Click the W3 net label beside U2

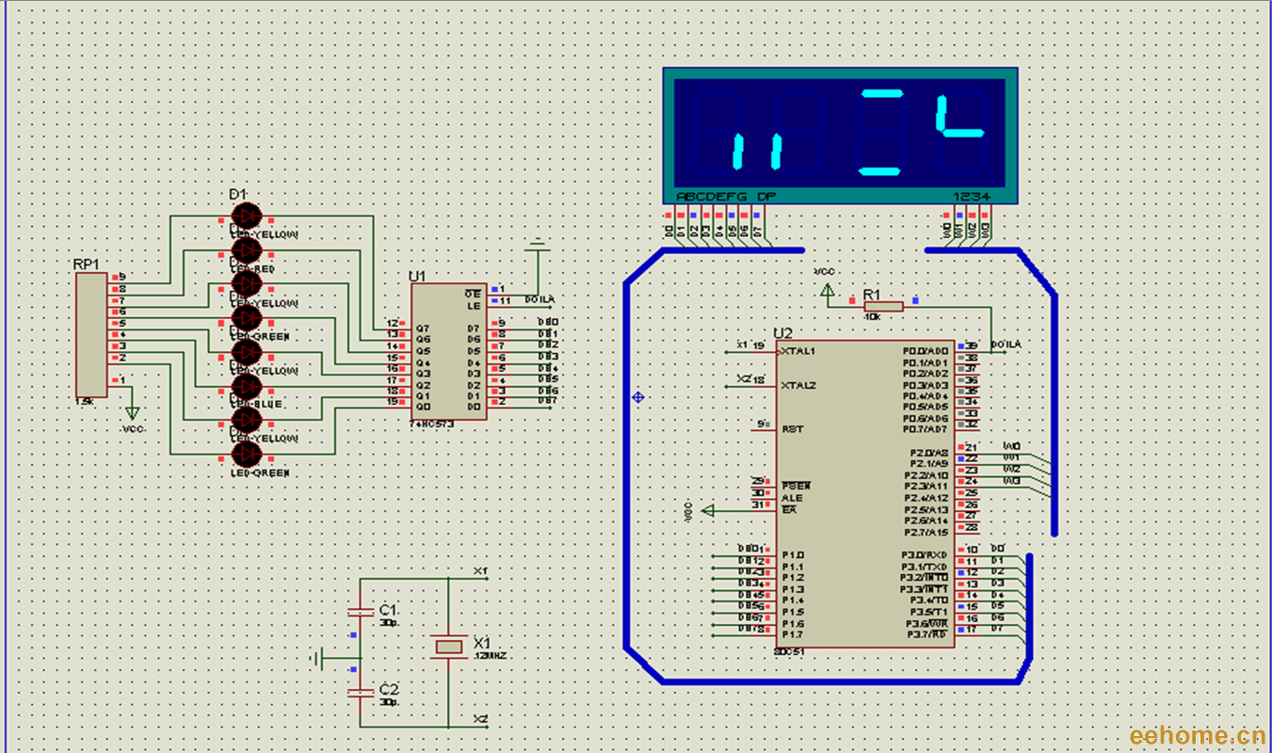click(1012, 480)
